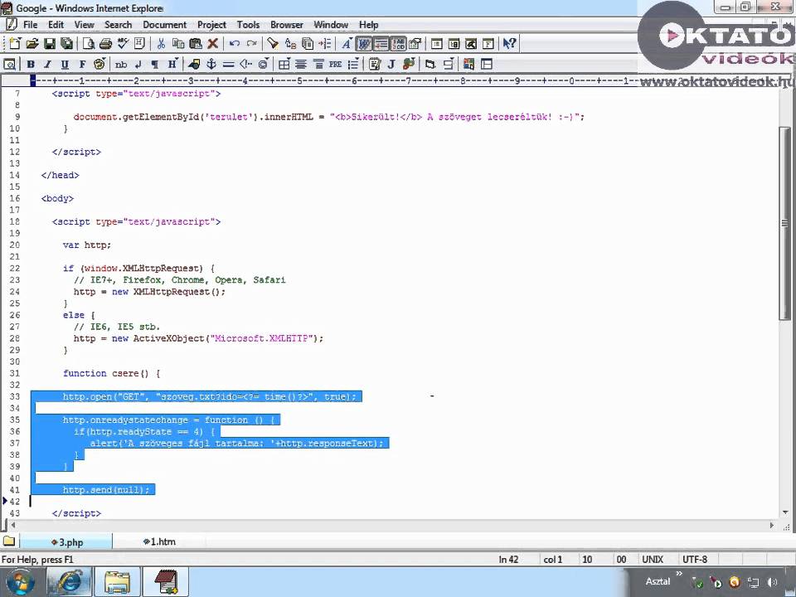Open the Project menu
The width and height of the screenshot is (796, 597).
coord(211,24)
